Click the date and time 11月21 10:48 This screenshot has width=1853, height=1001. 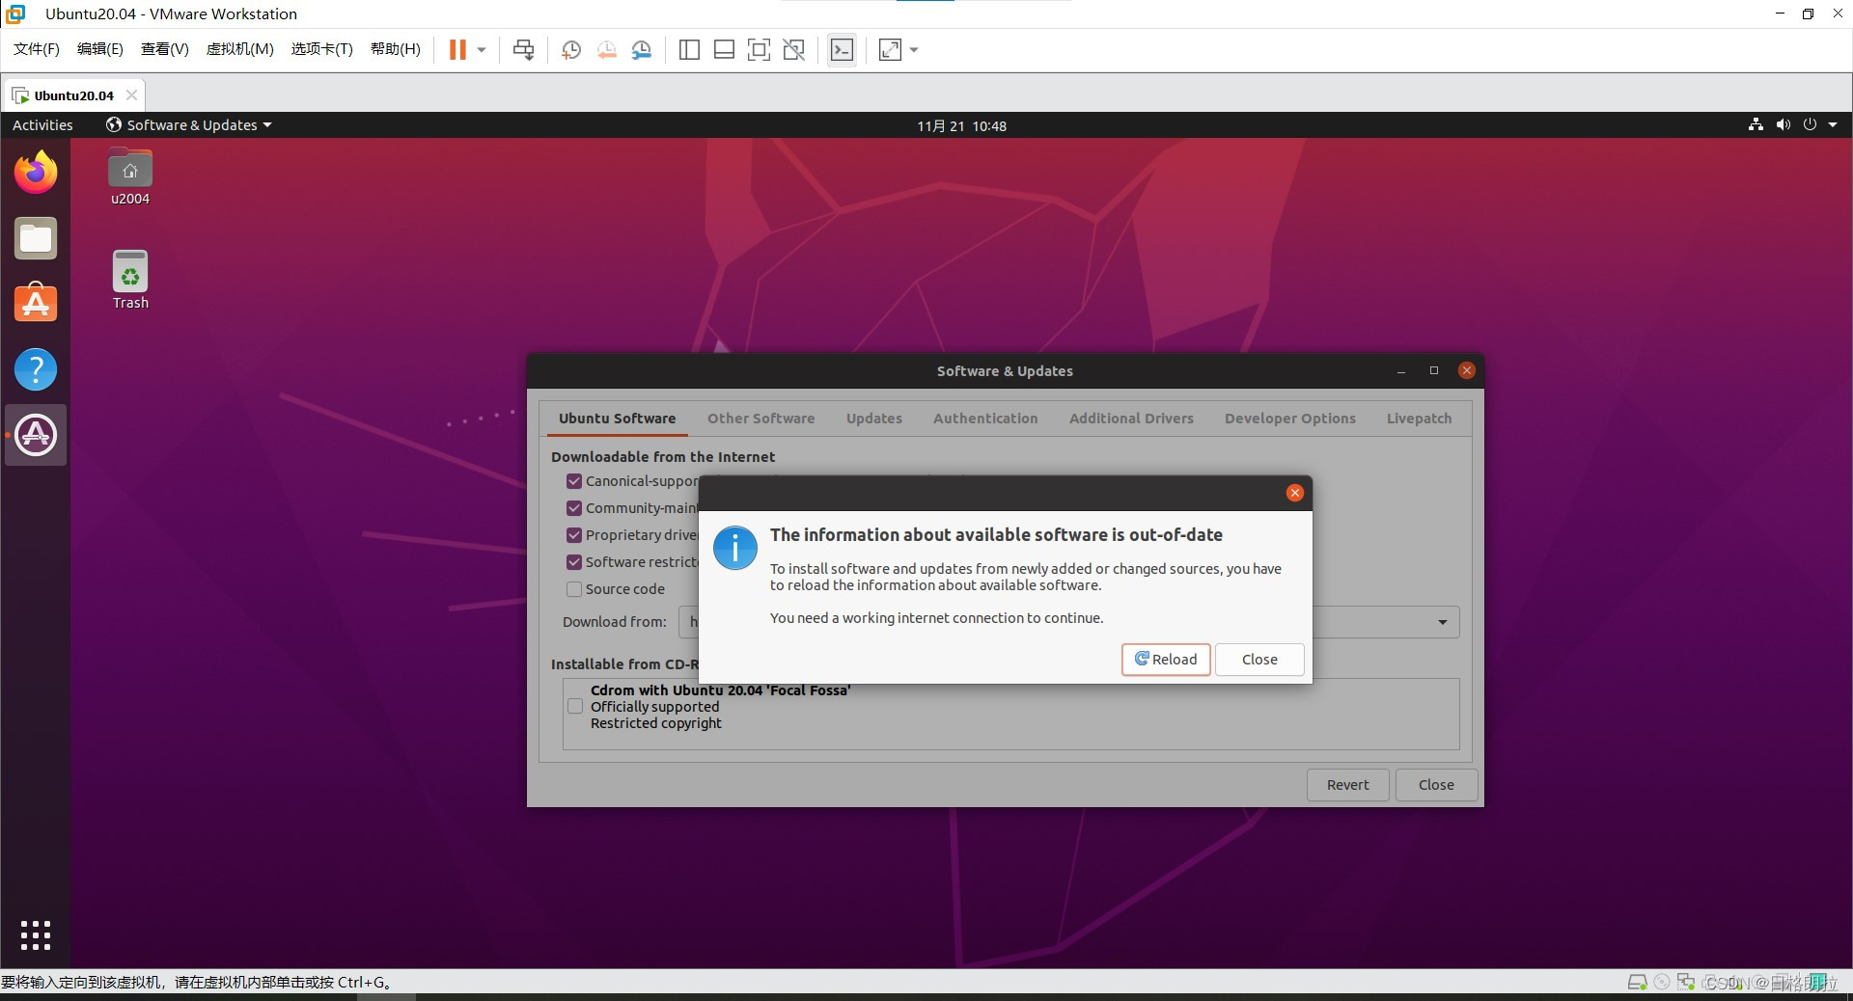(x=961, y=126)
